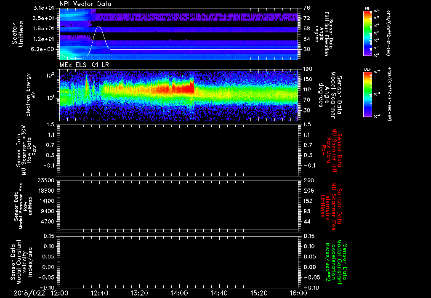Click the "NF" label above the color bar
This screenshot has height=298, width=431.
[367, 8]
